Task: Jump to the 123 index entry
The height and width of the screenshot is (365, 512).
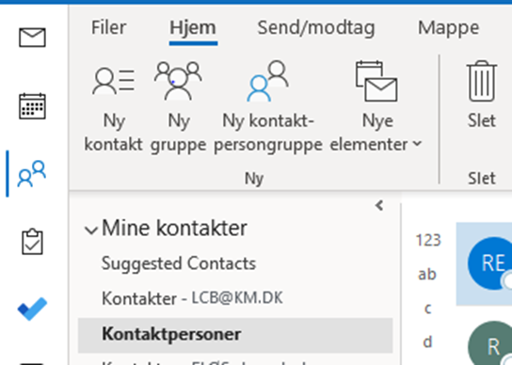Action: click(428, 240)
